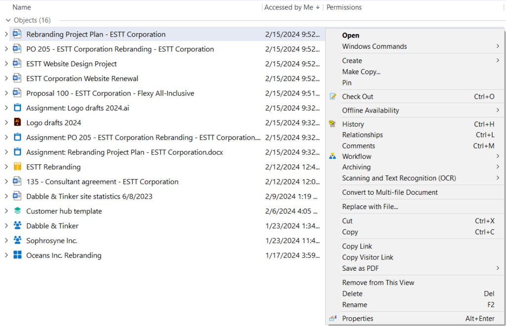Click the History key icon in the menu
Viewport: 506px width, 326px height.
click(x=333, y=124)
